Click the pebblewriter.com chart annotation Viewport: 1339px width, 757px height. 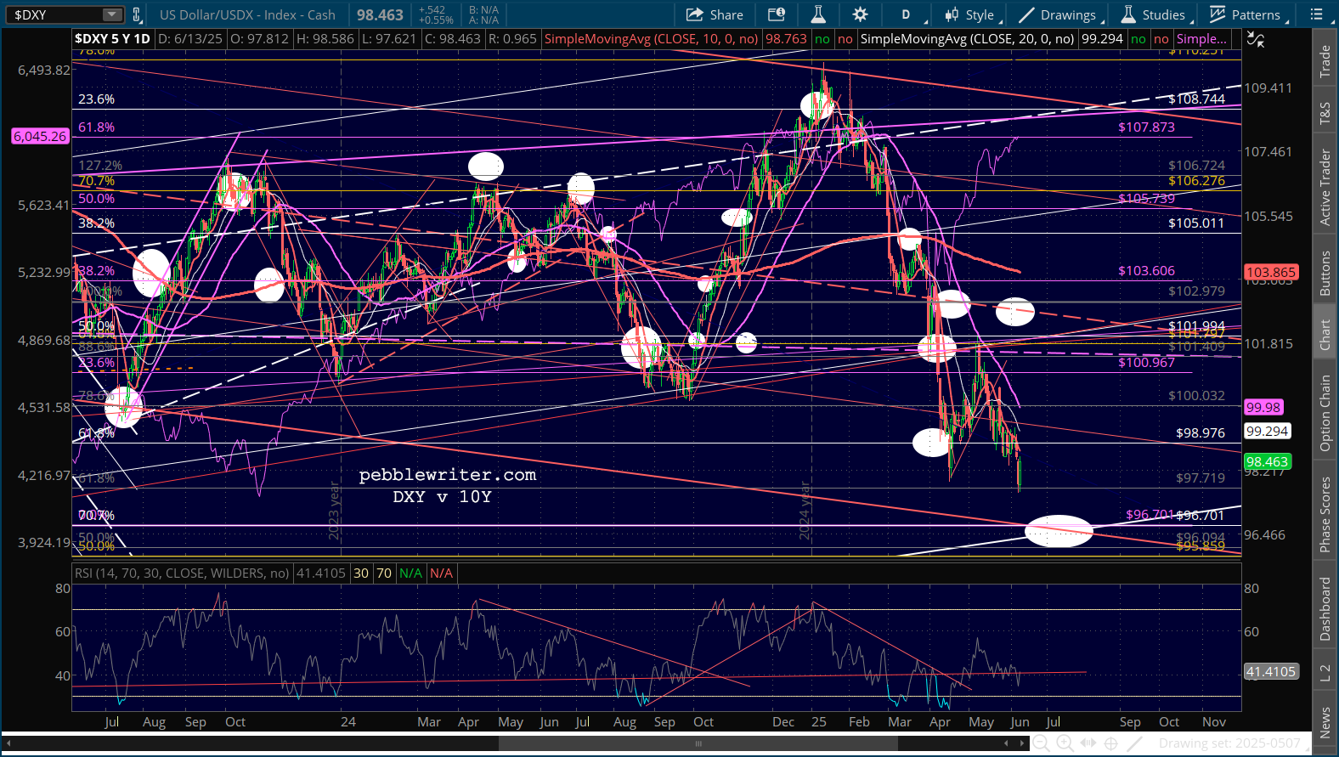pyautogui.click(x=448, y=475)
